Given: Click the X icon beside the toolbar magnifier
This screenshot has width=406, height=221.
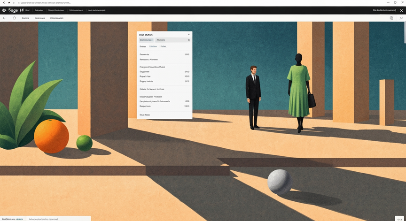Looking at the screenshot, I should pyautogui.click(x=401, y=18).
